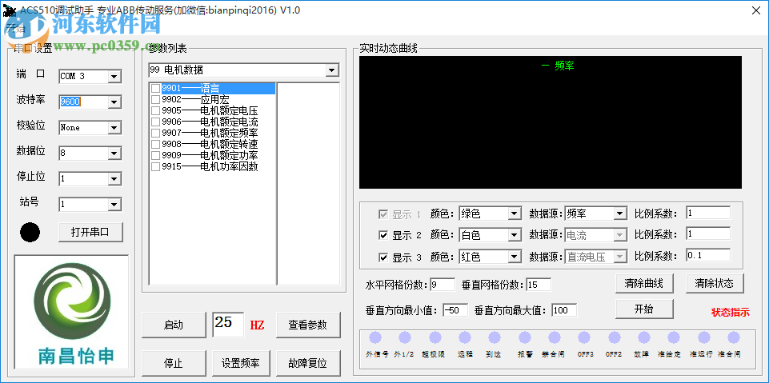Image resolution: width=769 pixels, height=383 pixels.
Task: Click the 设置频率 button
Action: tap(240, 363)
